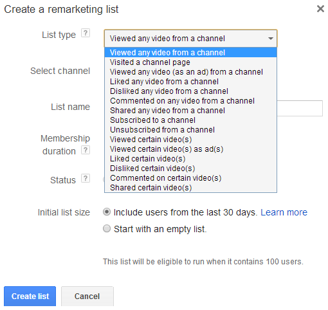Collapse the List type dropdown arrow
The height and width of the screenshot is (310, 328).
click(271, 39)
